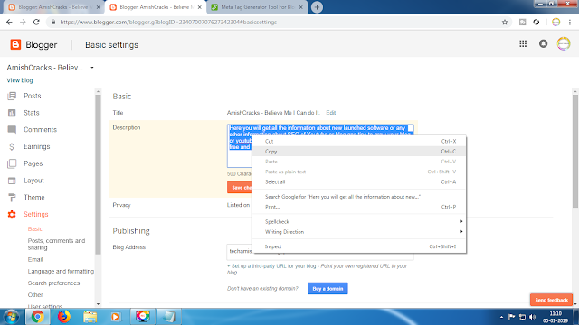Bookmark this page with the star icon

(505, 22)
